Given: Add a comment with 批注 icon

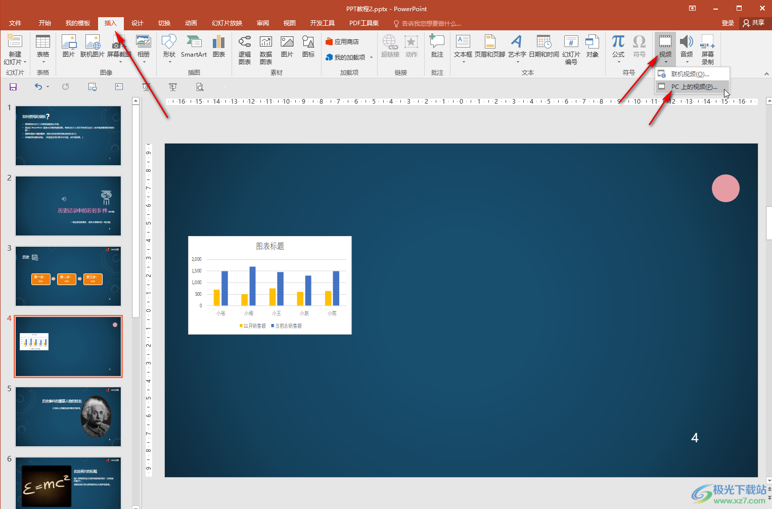Looking at the screenshot, I should tap(437, 47).
